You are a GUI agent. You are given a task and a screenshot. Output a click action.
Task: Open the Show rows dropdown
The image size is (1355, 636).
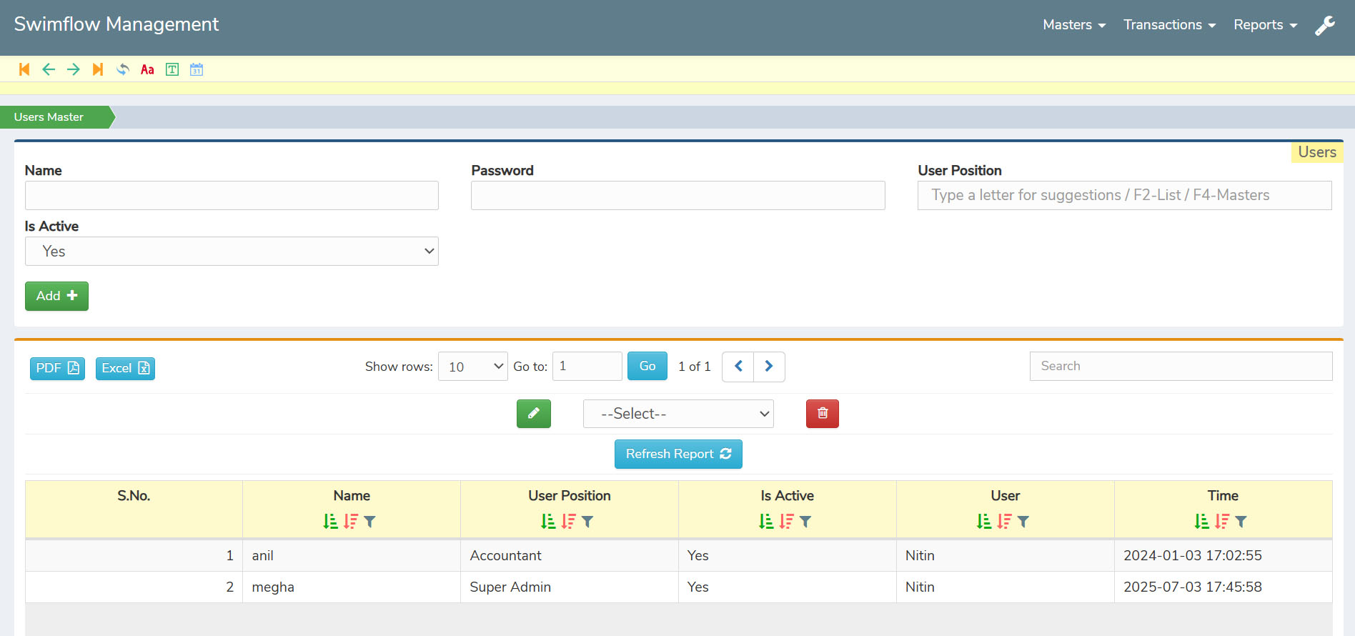pos(472,367)
